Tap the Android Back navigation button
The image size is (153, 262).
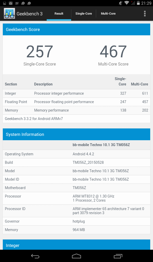pos(35,256)
